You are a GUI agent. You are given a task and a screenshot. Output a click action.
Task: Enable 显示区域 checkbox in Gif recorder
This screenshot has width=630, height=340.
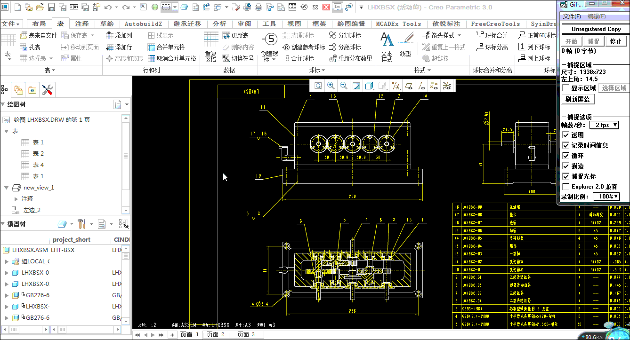(x=566, y=88)
